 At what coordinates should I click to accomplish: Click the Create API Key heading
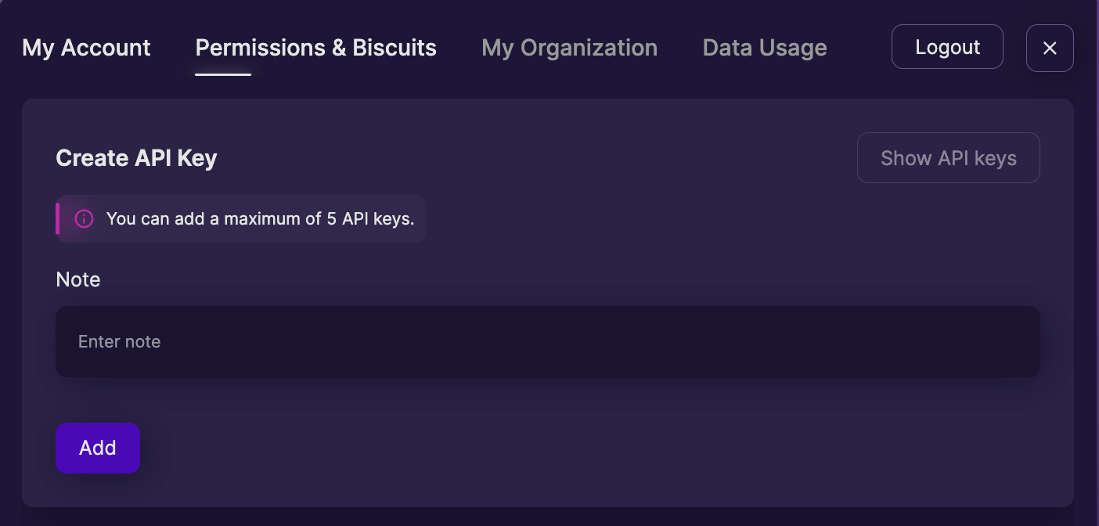(136, 158)
